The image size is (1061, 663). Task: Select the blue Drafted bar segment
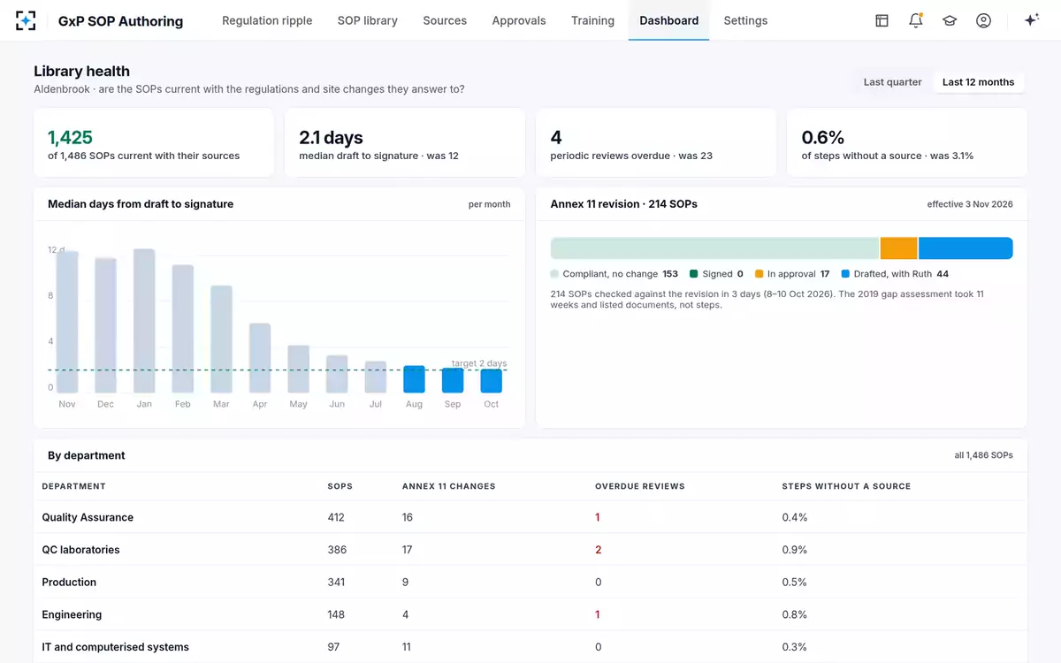966,248
